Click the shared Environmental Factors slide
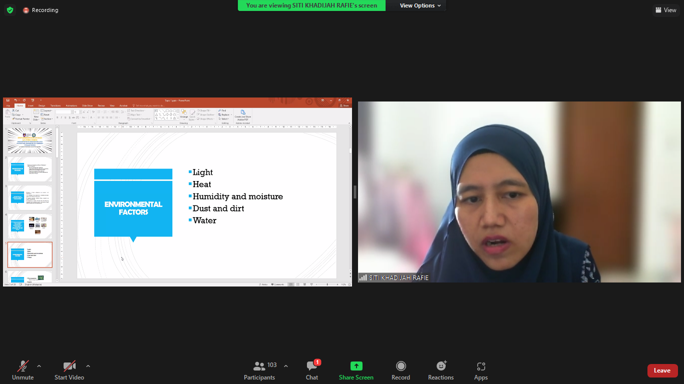The image size is (684, 384). coord(206,205)
